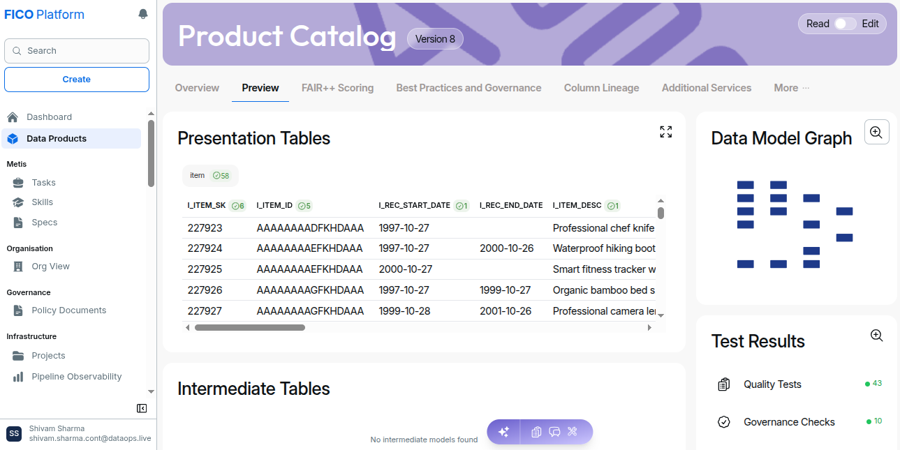This screenshot has width=900, height=450.
Task: Click the Dashboard home icon
Action: point(13,117)
